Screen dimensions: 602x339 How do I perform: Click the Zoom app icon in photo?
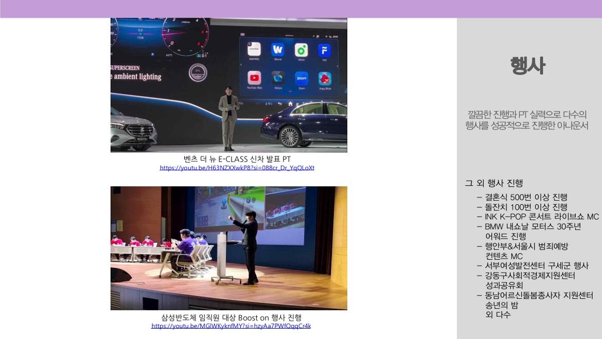[302, 78]
